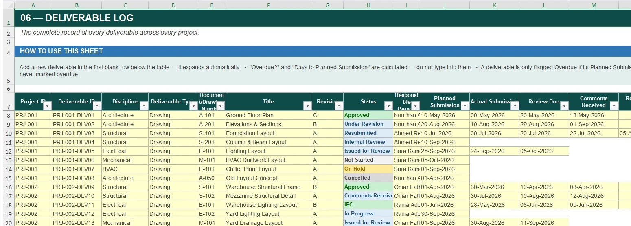This screenshot has width=631, height=226.
Task: Open the Comments Received filter dropdown
Action: pyautogui.click(x=614, y=106)
